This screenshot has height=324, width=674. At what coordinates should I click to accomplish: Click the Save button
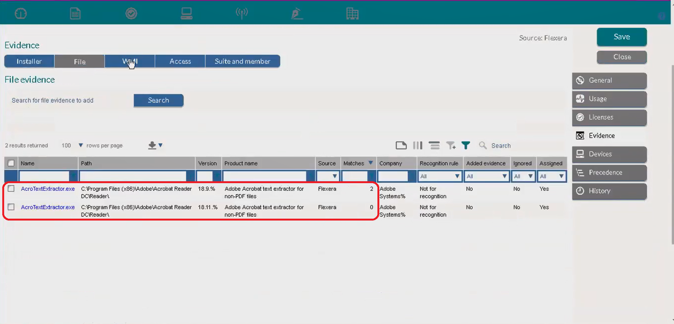coord(622,37)
